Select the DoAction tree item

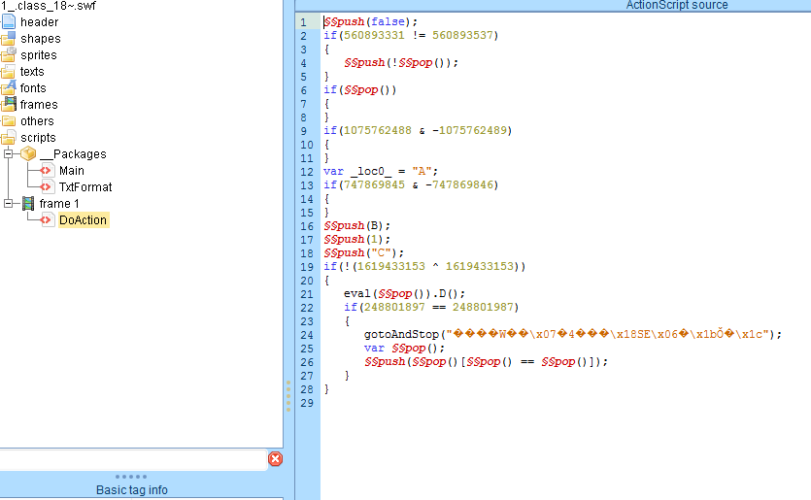click(84, 219)
